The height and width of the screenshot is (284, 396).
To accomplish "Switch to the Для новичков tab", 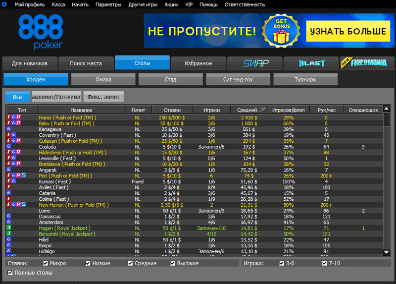I will 30,63.
